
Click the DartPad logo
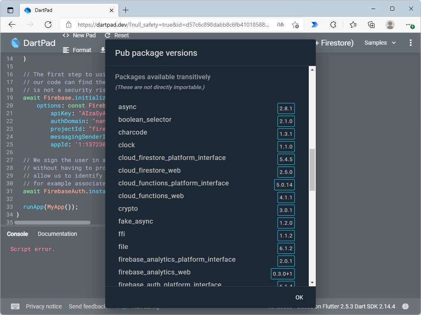click(33, 43)
